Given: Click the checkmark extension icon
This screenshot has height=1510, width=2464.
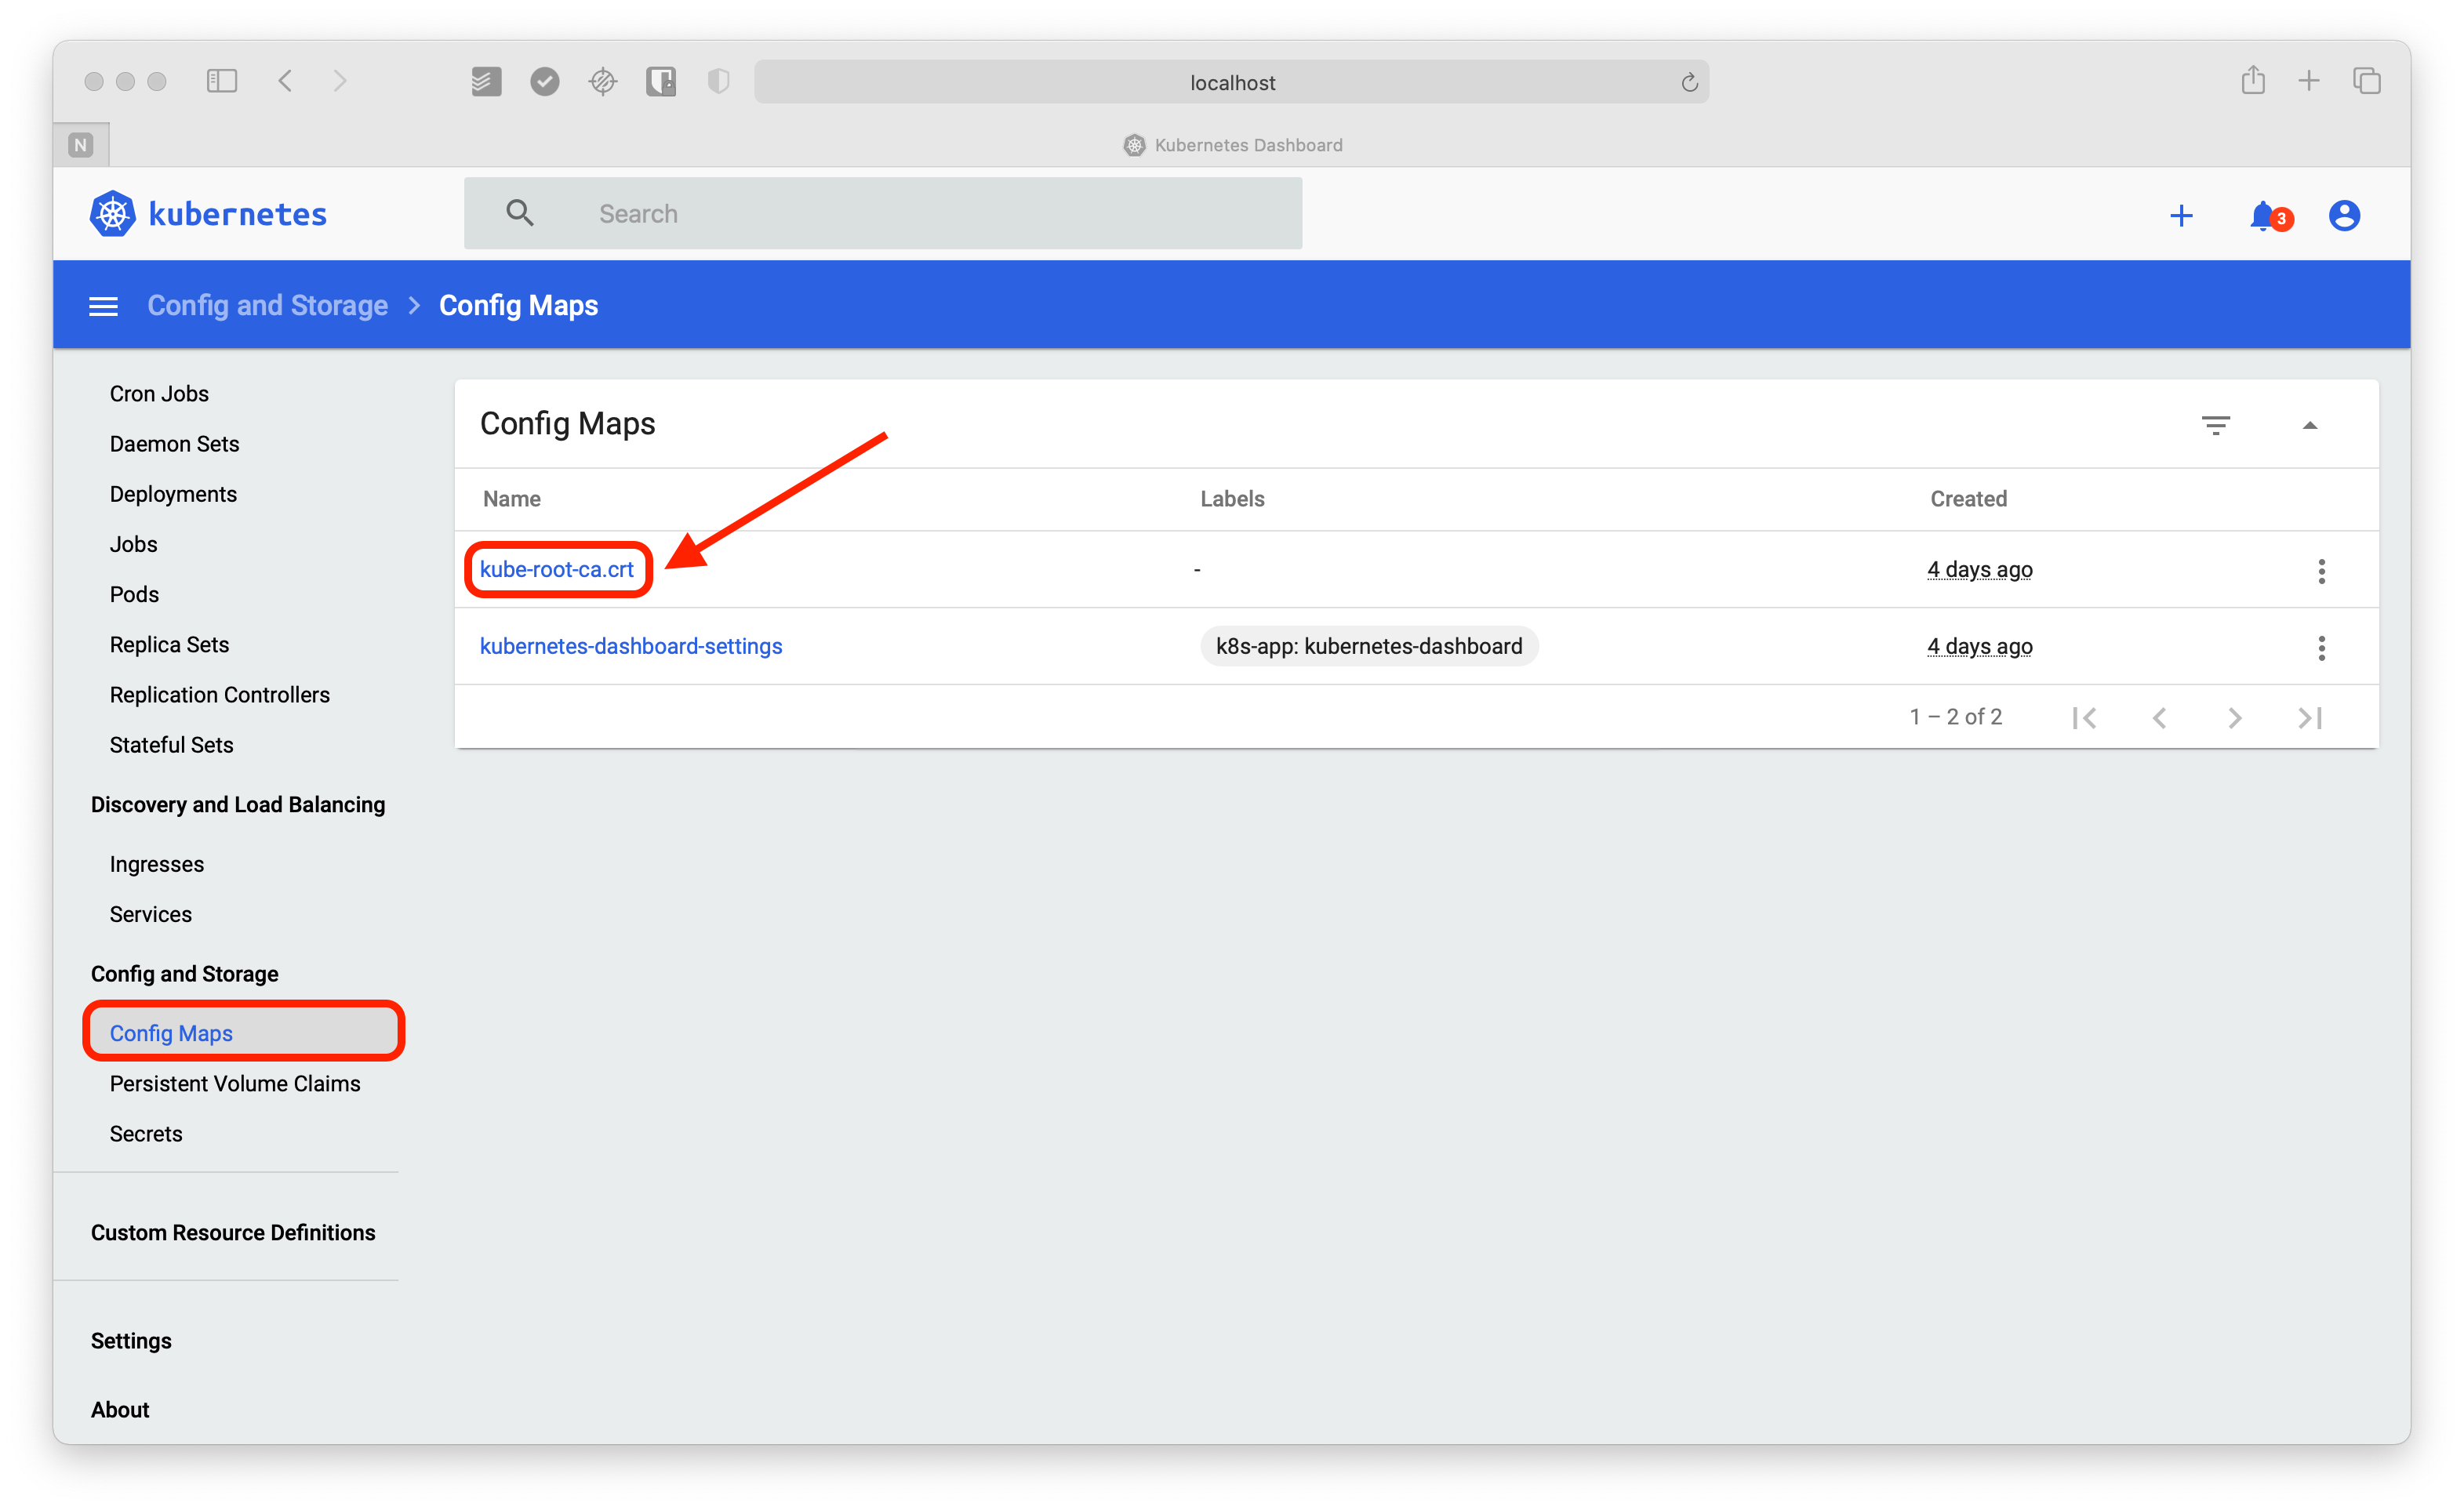Looking at the screenshot, I should click(544, 81).
